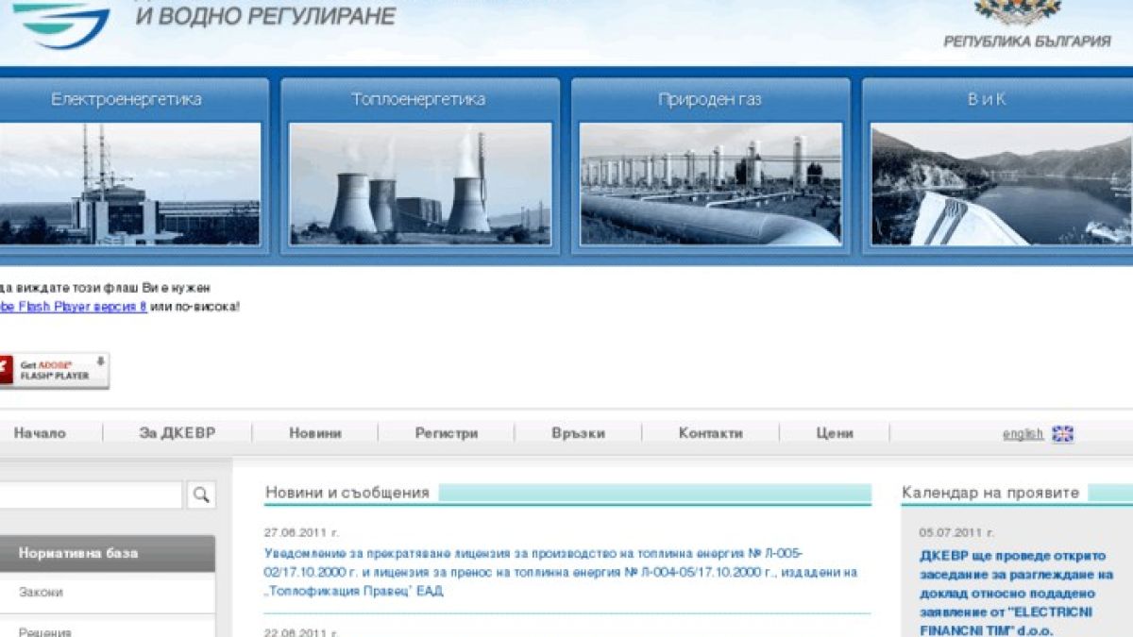The height and width of the screenshot is (637, 1133).
Task: Click the blue logo at top left
Action: click(x=61, y=25)
